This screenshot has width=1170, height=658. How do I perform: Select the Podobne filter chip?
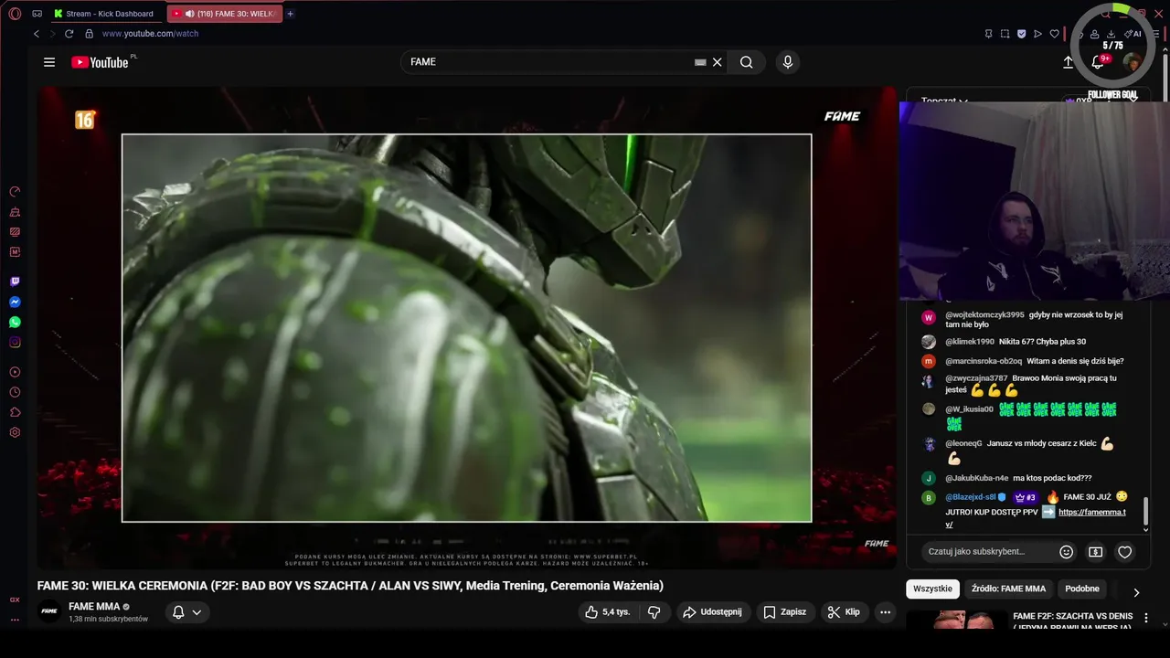click(x=1082, y=589)
